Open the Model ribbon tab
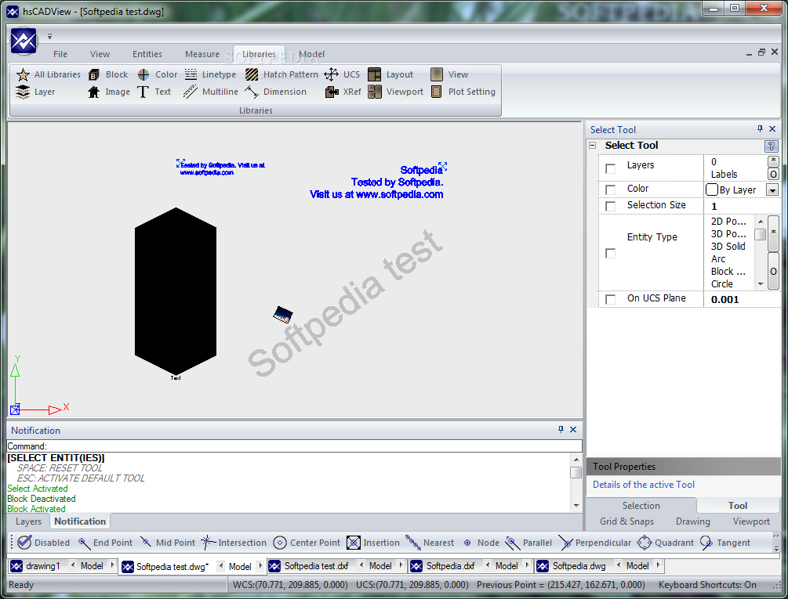 click(311, 54)
